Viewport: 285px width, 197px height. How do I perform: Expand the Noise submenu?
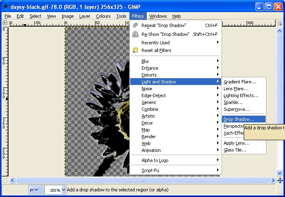175,89
